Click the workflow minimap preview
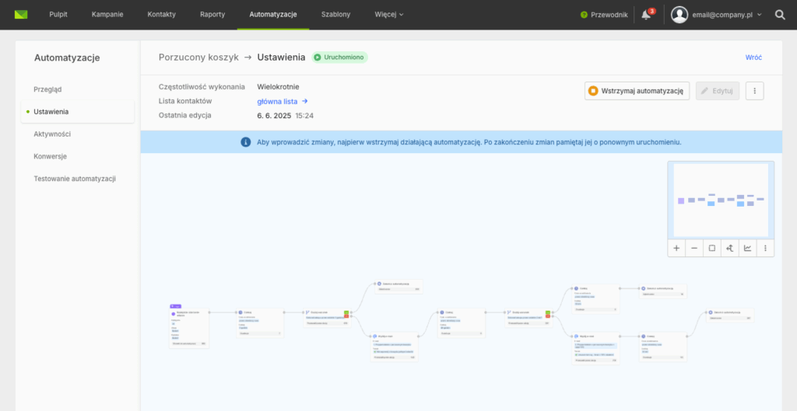 [720, 199]
